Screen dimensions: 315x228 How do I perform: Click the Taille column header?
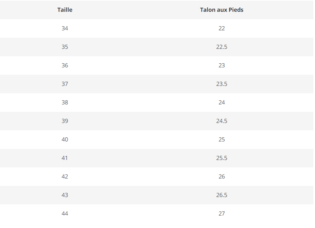pos(65,10)
